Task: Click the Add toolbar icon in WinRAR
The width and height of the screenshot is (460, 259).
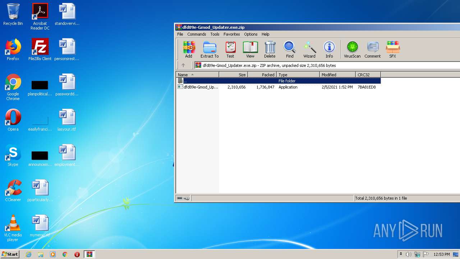Action: pyautogui.click(x=189, y=50)
